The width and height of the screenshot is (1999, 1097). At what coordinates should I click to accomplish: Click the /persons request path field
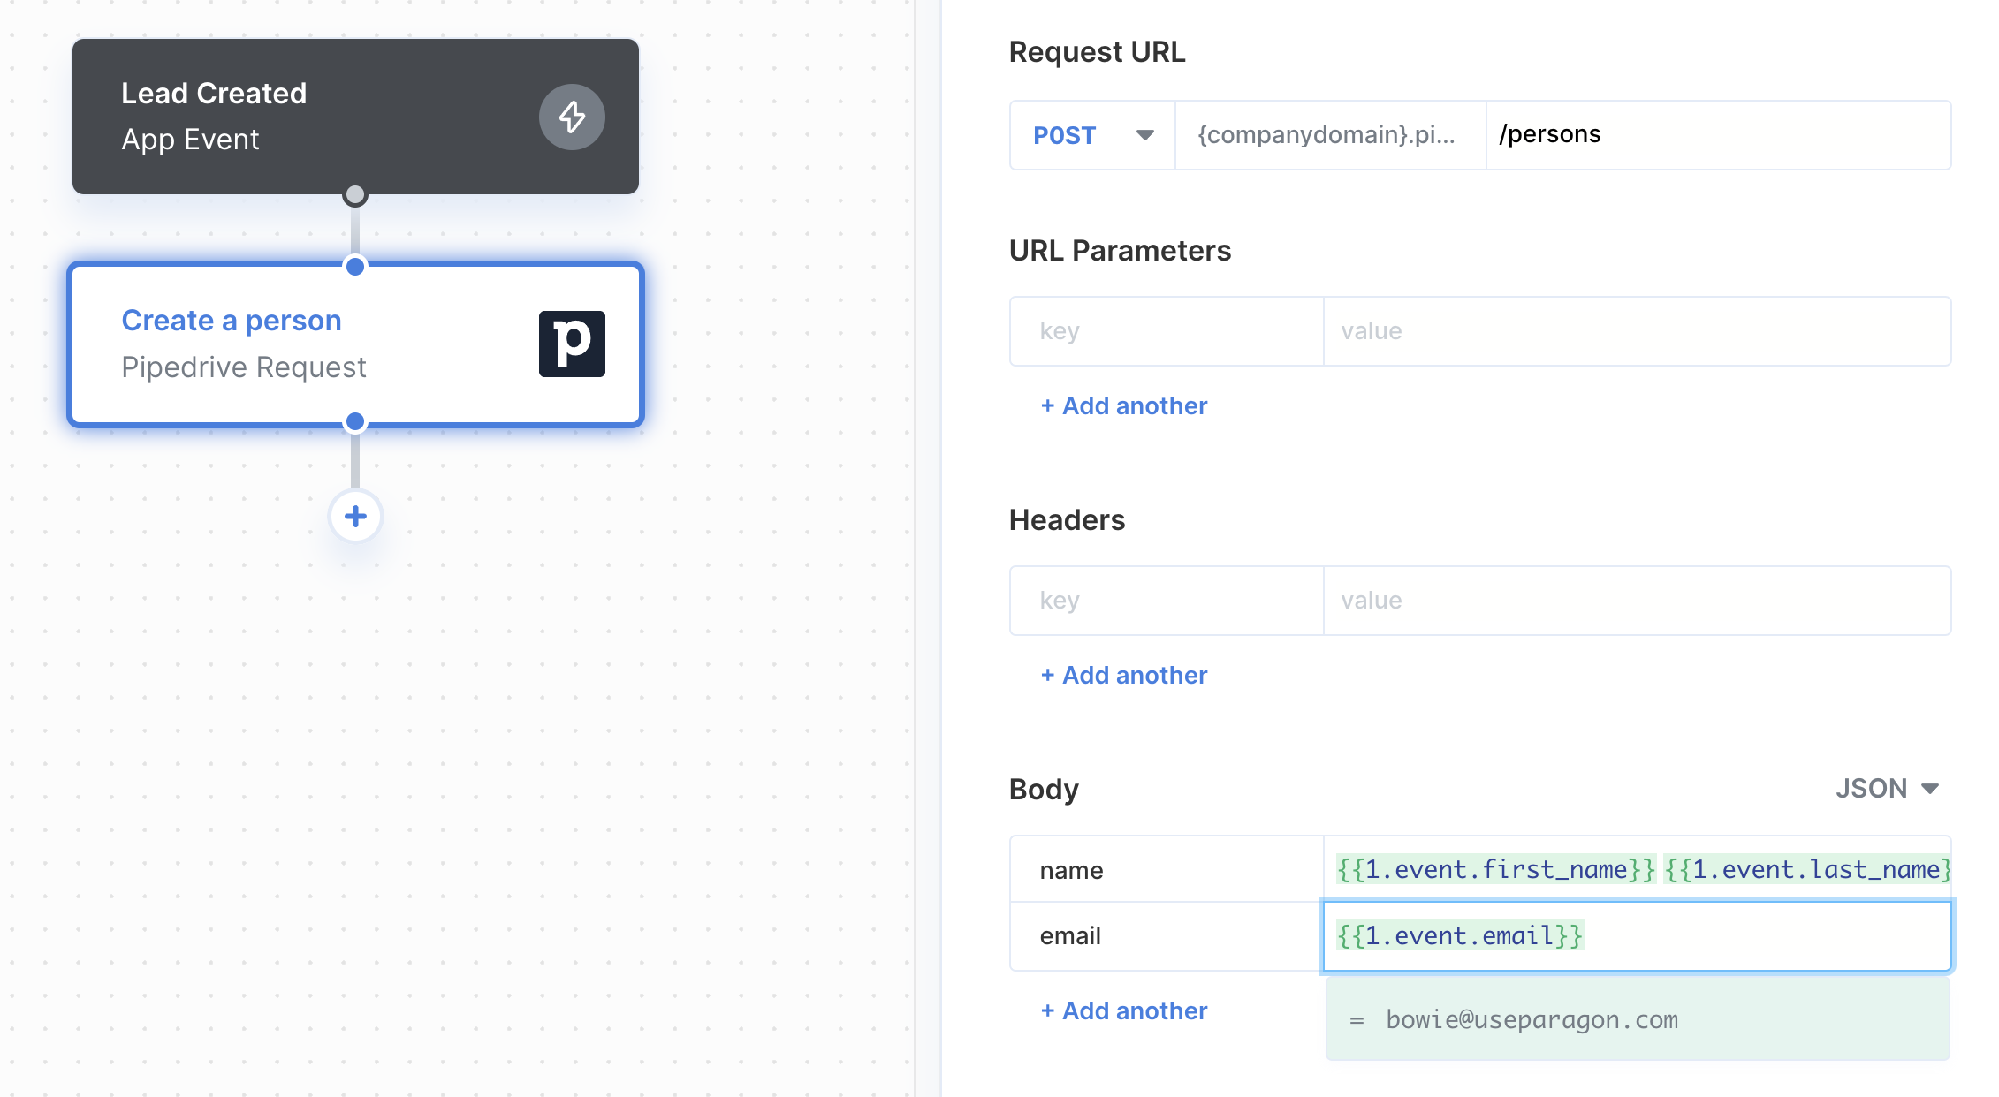coord(1718,135)
